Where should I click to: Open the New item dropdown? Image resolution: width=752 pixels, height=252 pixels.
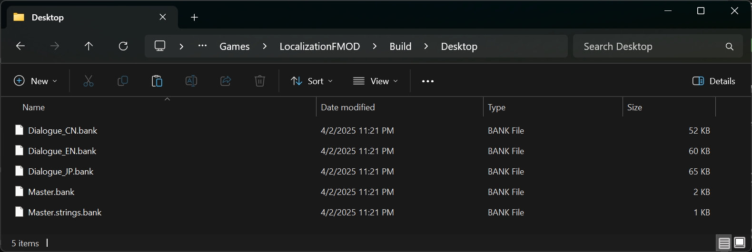coord(36,81)
